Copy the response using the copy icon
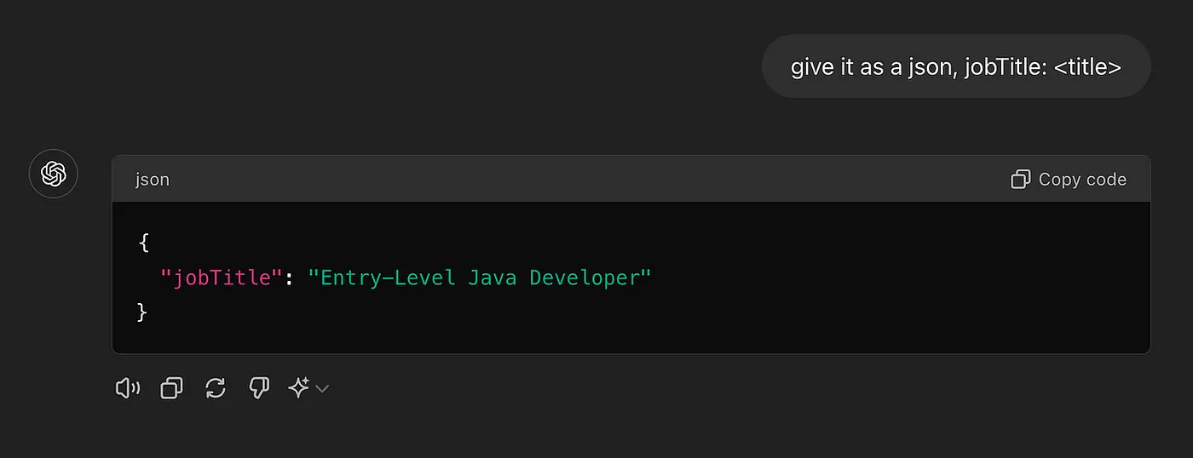 [x=171, y=388]
